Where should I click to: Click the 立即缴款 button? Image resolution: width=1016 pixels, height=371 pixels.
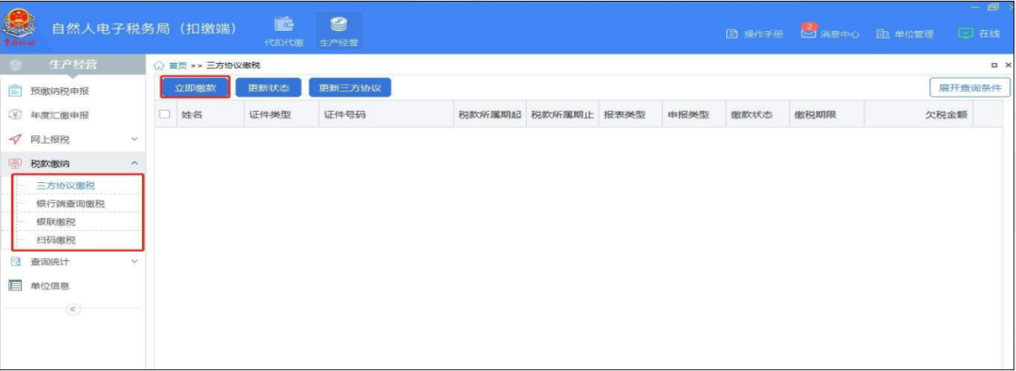[195, 87]
